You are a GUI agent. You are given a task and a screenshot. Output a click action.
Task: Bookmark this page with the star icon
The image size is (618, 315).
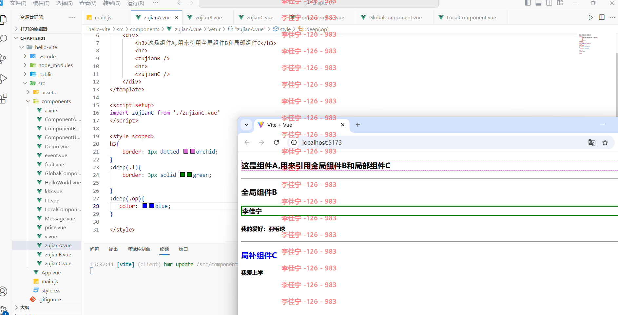(x=605, y=142)
